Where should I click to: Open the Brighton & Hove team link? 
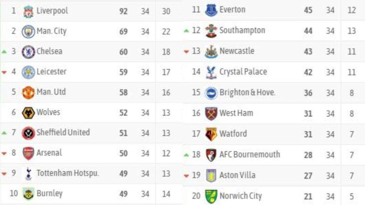[247, 92]
